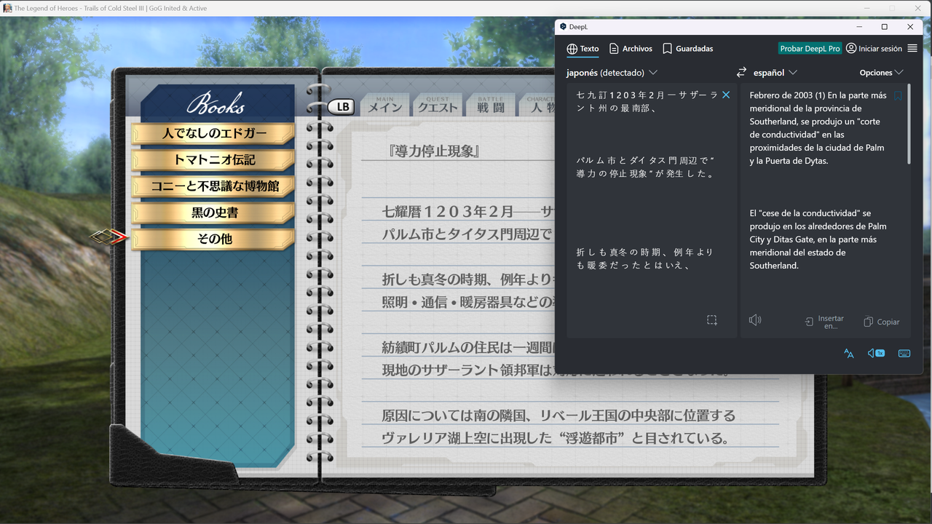Click the 『導力停止現象』 heading
Screen dimensions: 932x524
(x=435, y=151)
